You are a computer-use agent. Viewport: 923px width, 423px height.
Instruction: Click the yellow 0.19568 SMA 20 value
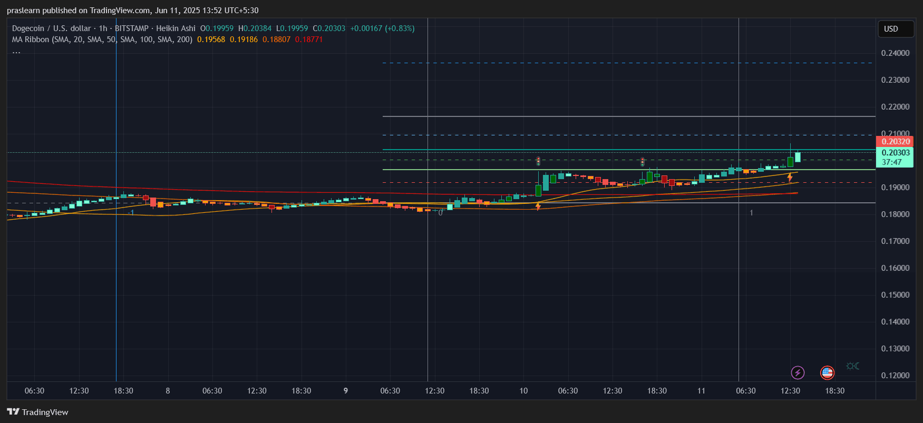click(x=211, y=40)
